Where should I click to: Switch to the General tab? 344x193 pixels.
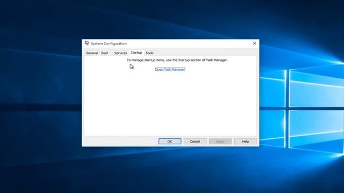coord(92,53)
